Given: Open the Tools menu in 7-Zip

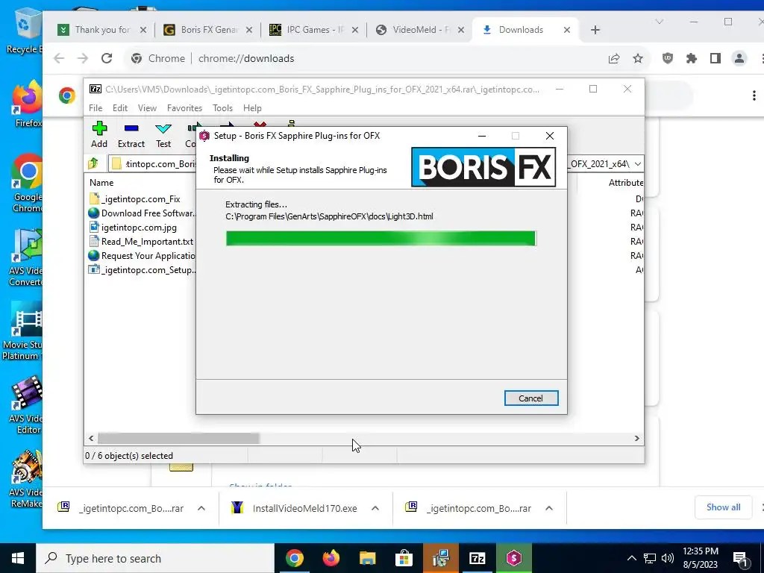Looking at the screenshot, I should coord(222,108).
